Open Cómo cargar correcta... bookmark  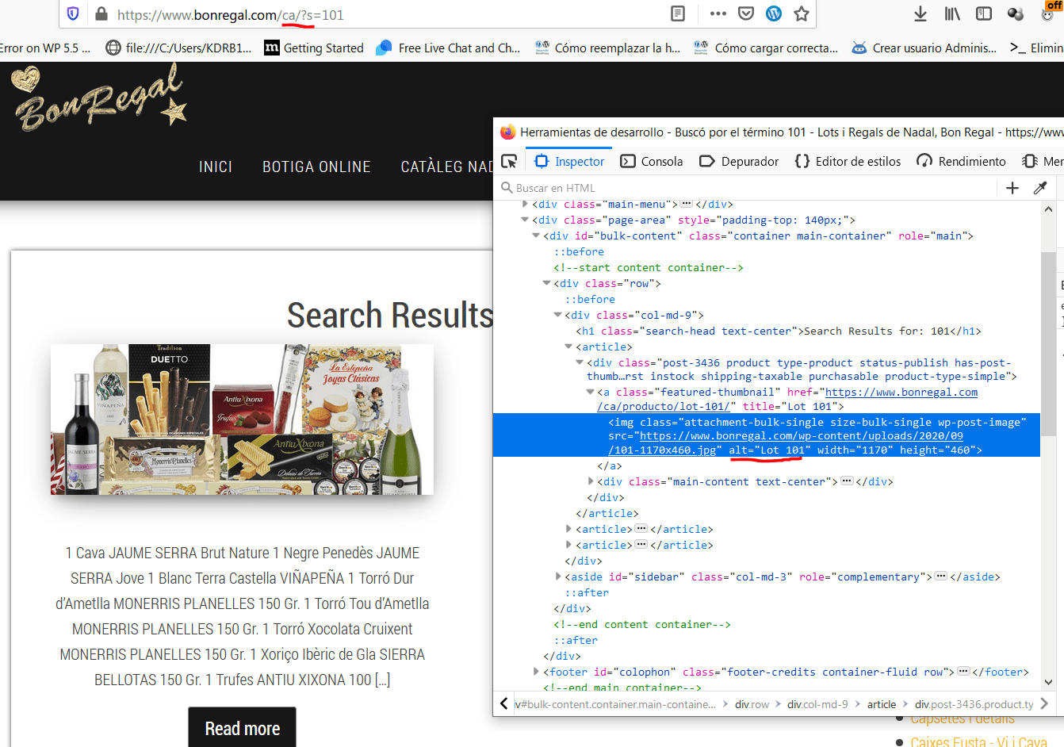click(766, 48)
